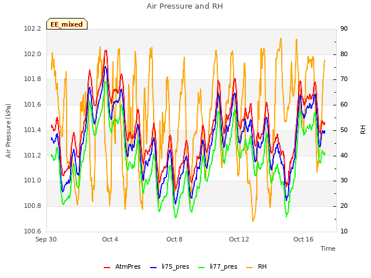Click the Oct 12 tick label
The image size is (371, 278).
point(239,239)
